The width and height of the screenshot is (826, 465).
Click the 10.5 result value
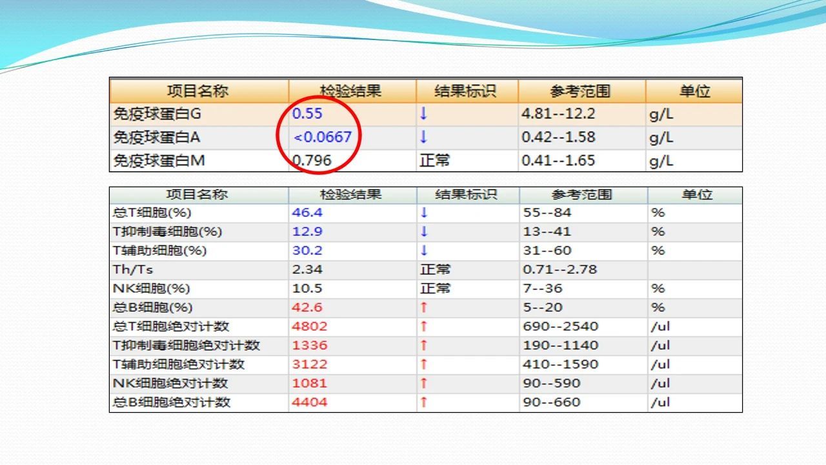[x=307, y=288]
